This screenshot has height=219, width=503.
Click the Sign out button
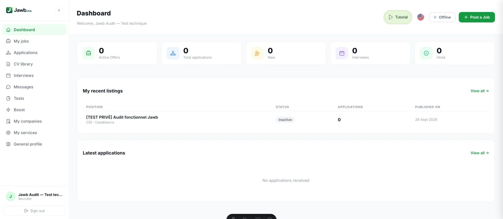pos(34,211)
